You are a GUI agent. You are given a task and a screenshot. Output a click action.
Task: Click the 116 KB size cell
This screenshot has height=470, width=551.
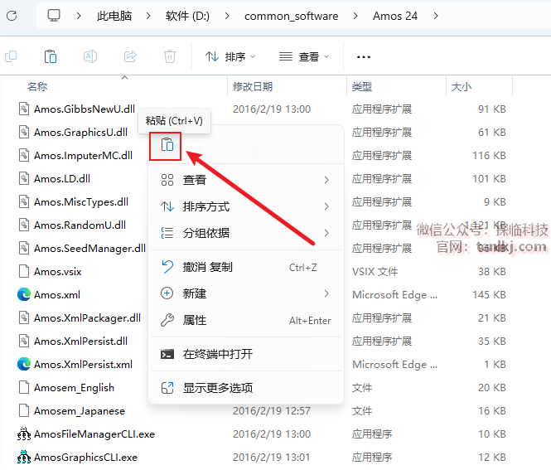pos(489,155)
